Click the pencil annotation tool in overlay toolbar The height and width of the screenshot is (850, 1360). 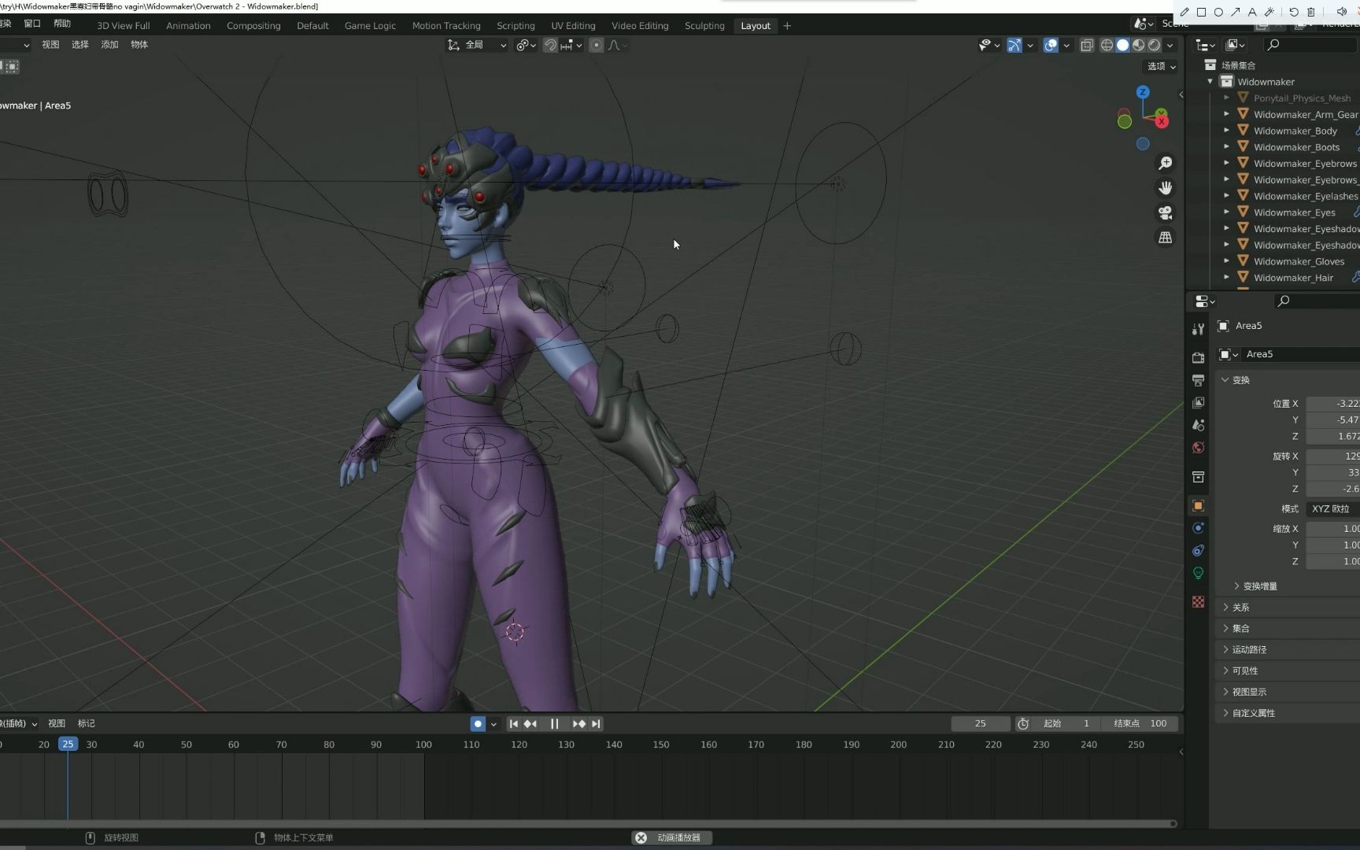(1184, 12)
